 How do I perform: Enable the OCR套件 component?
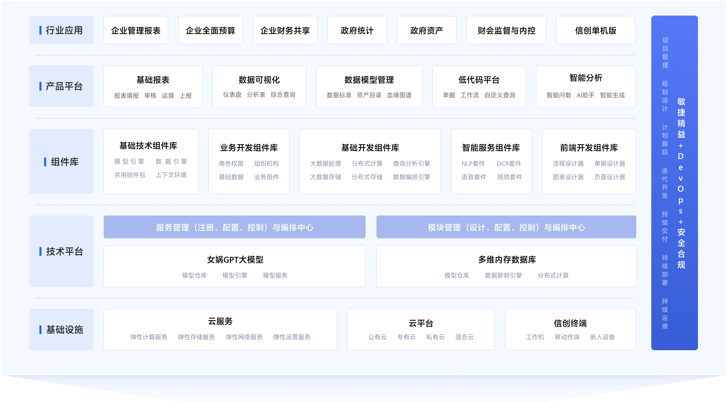point(509,163)
